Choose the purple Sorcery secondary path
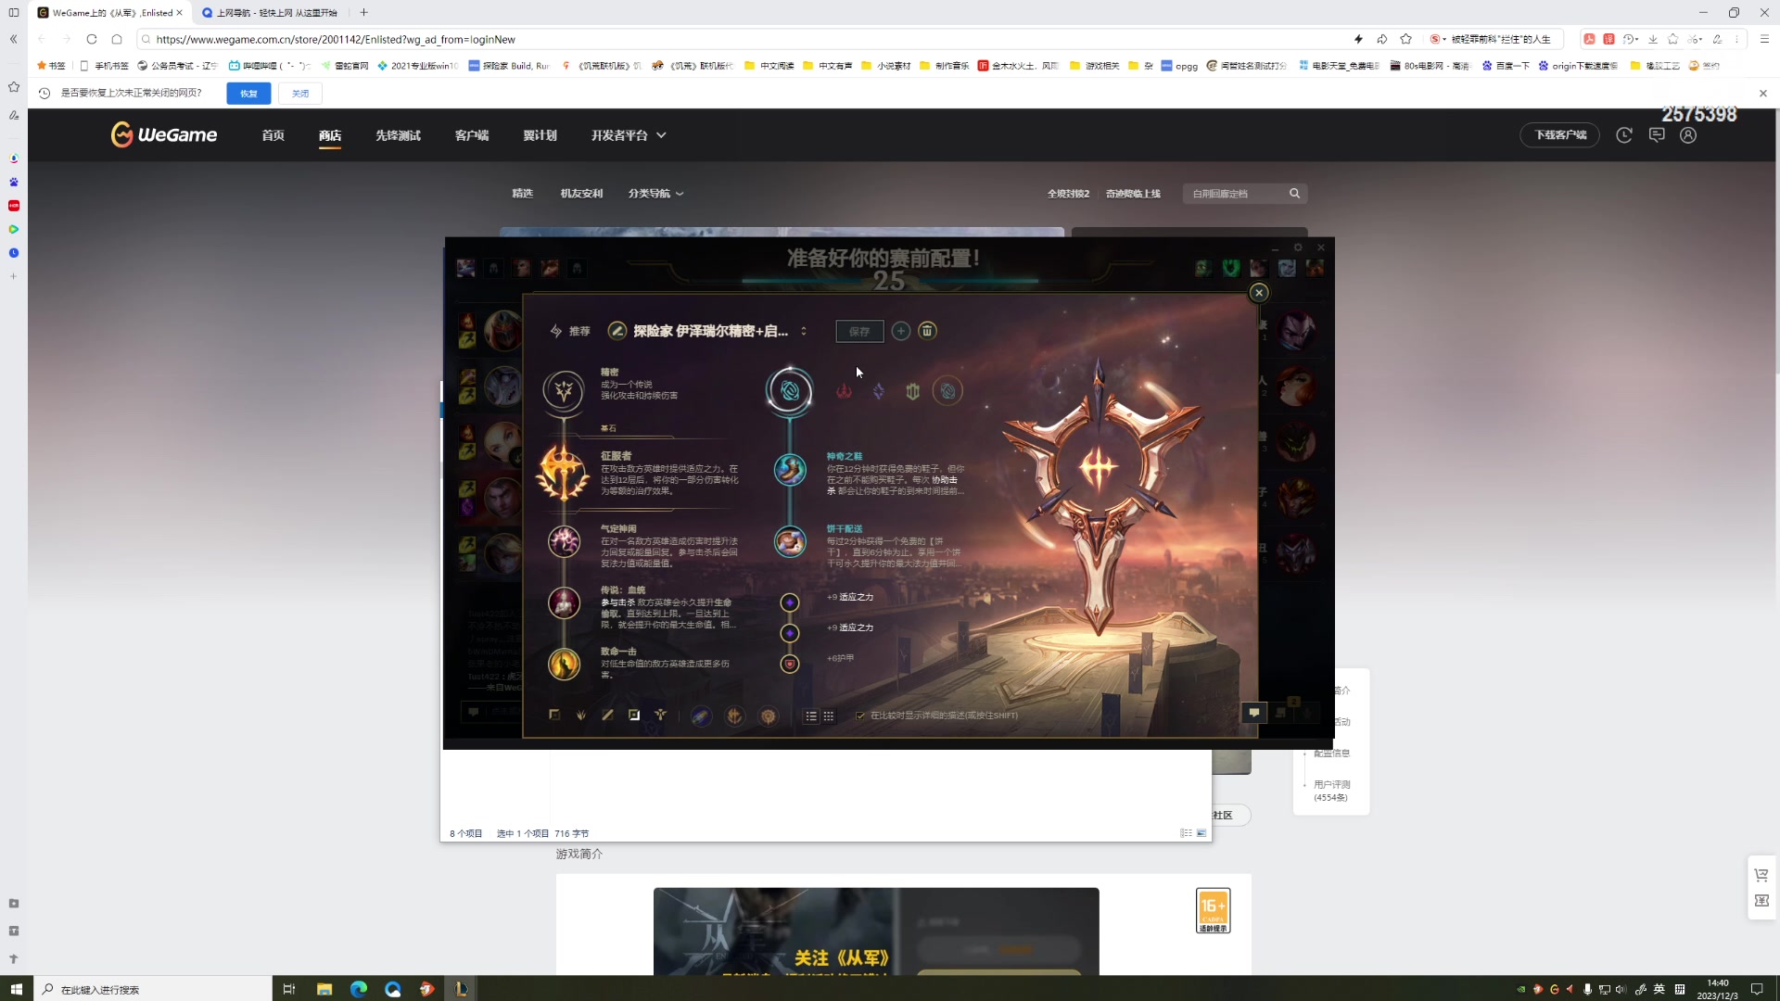 coord(879,391)
